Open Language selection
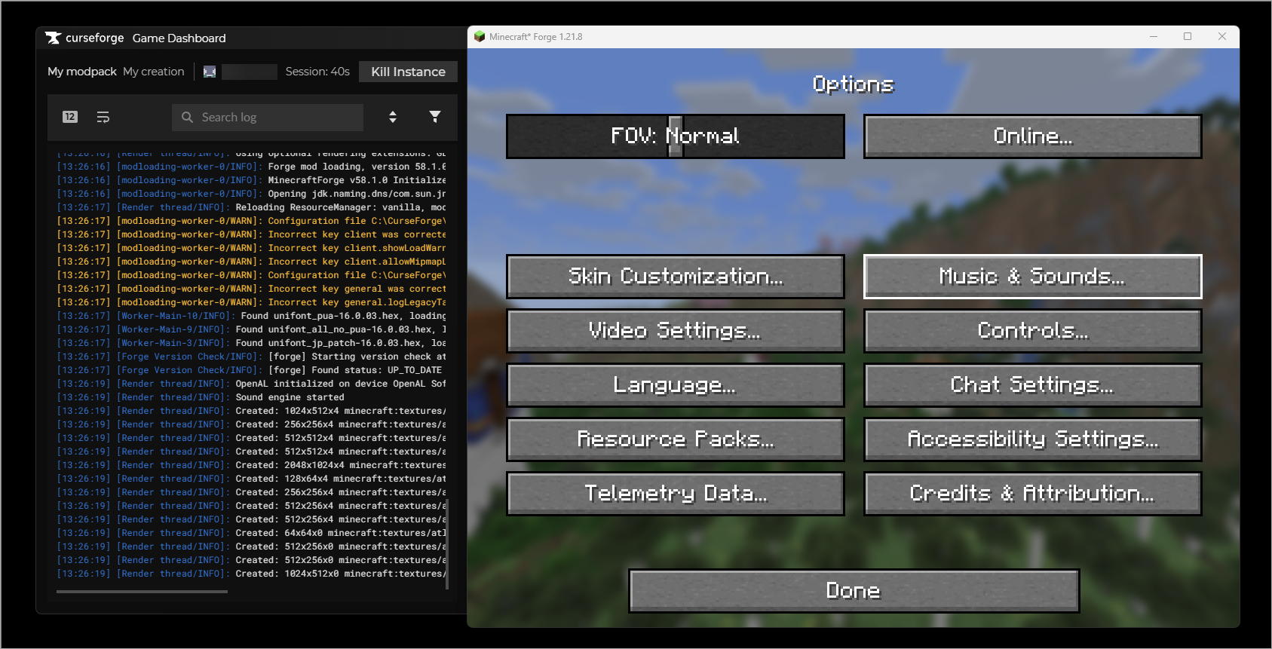 pos(676,385)
